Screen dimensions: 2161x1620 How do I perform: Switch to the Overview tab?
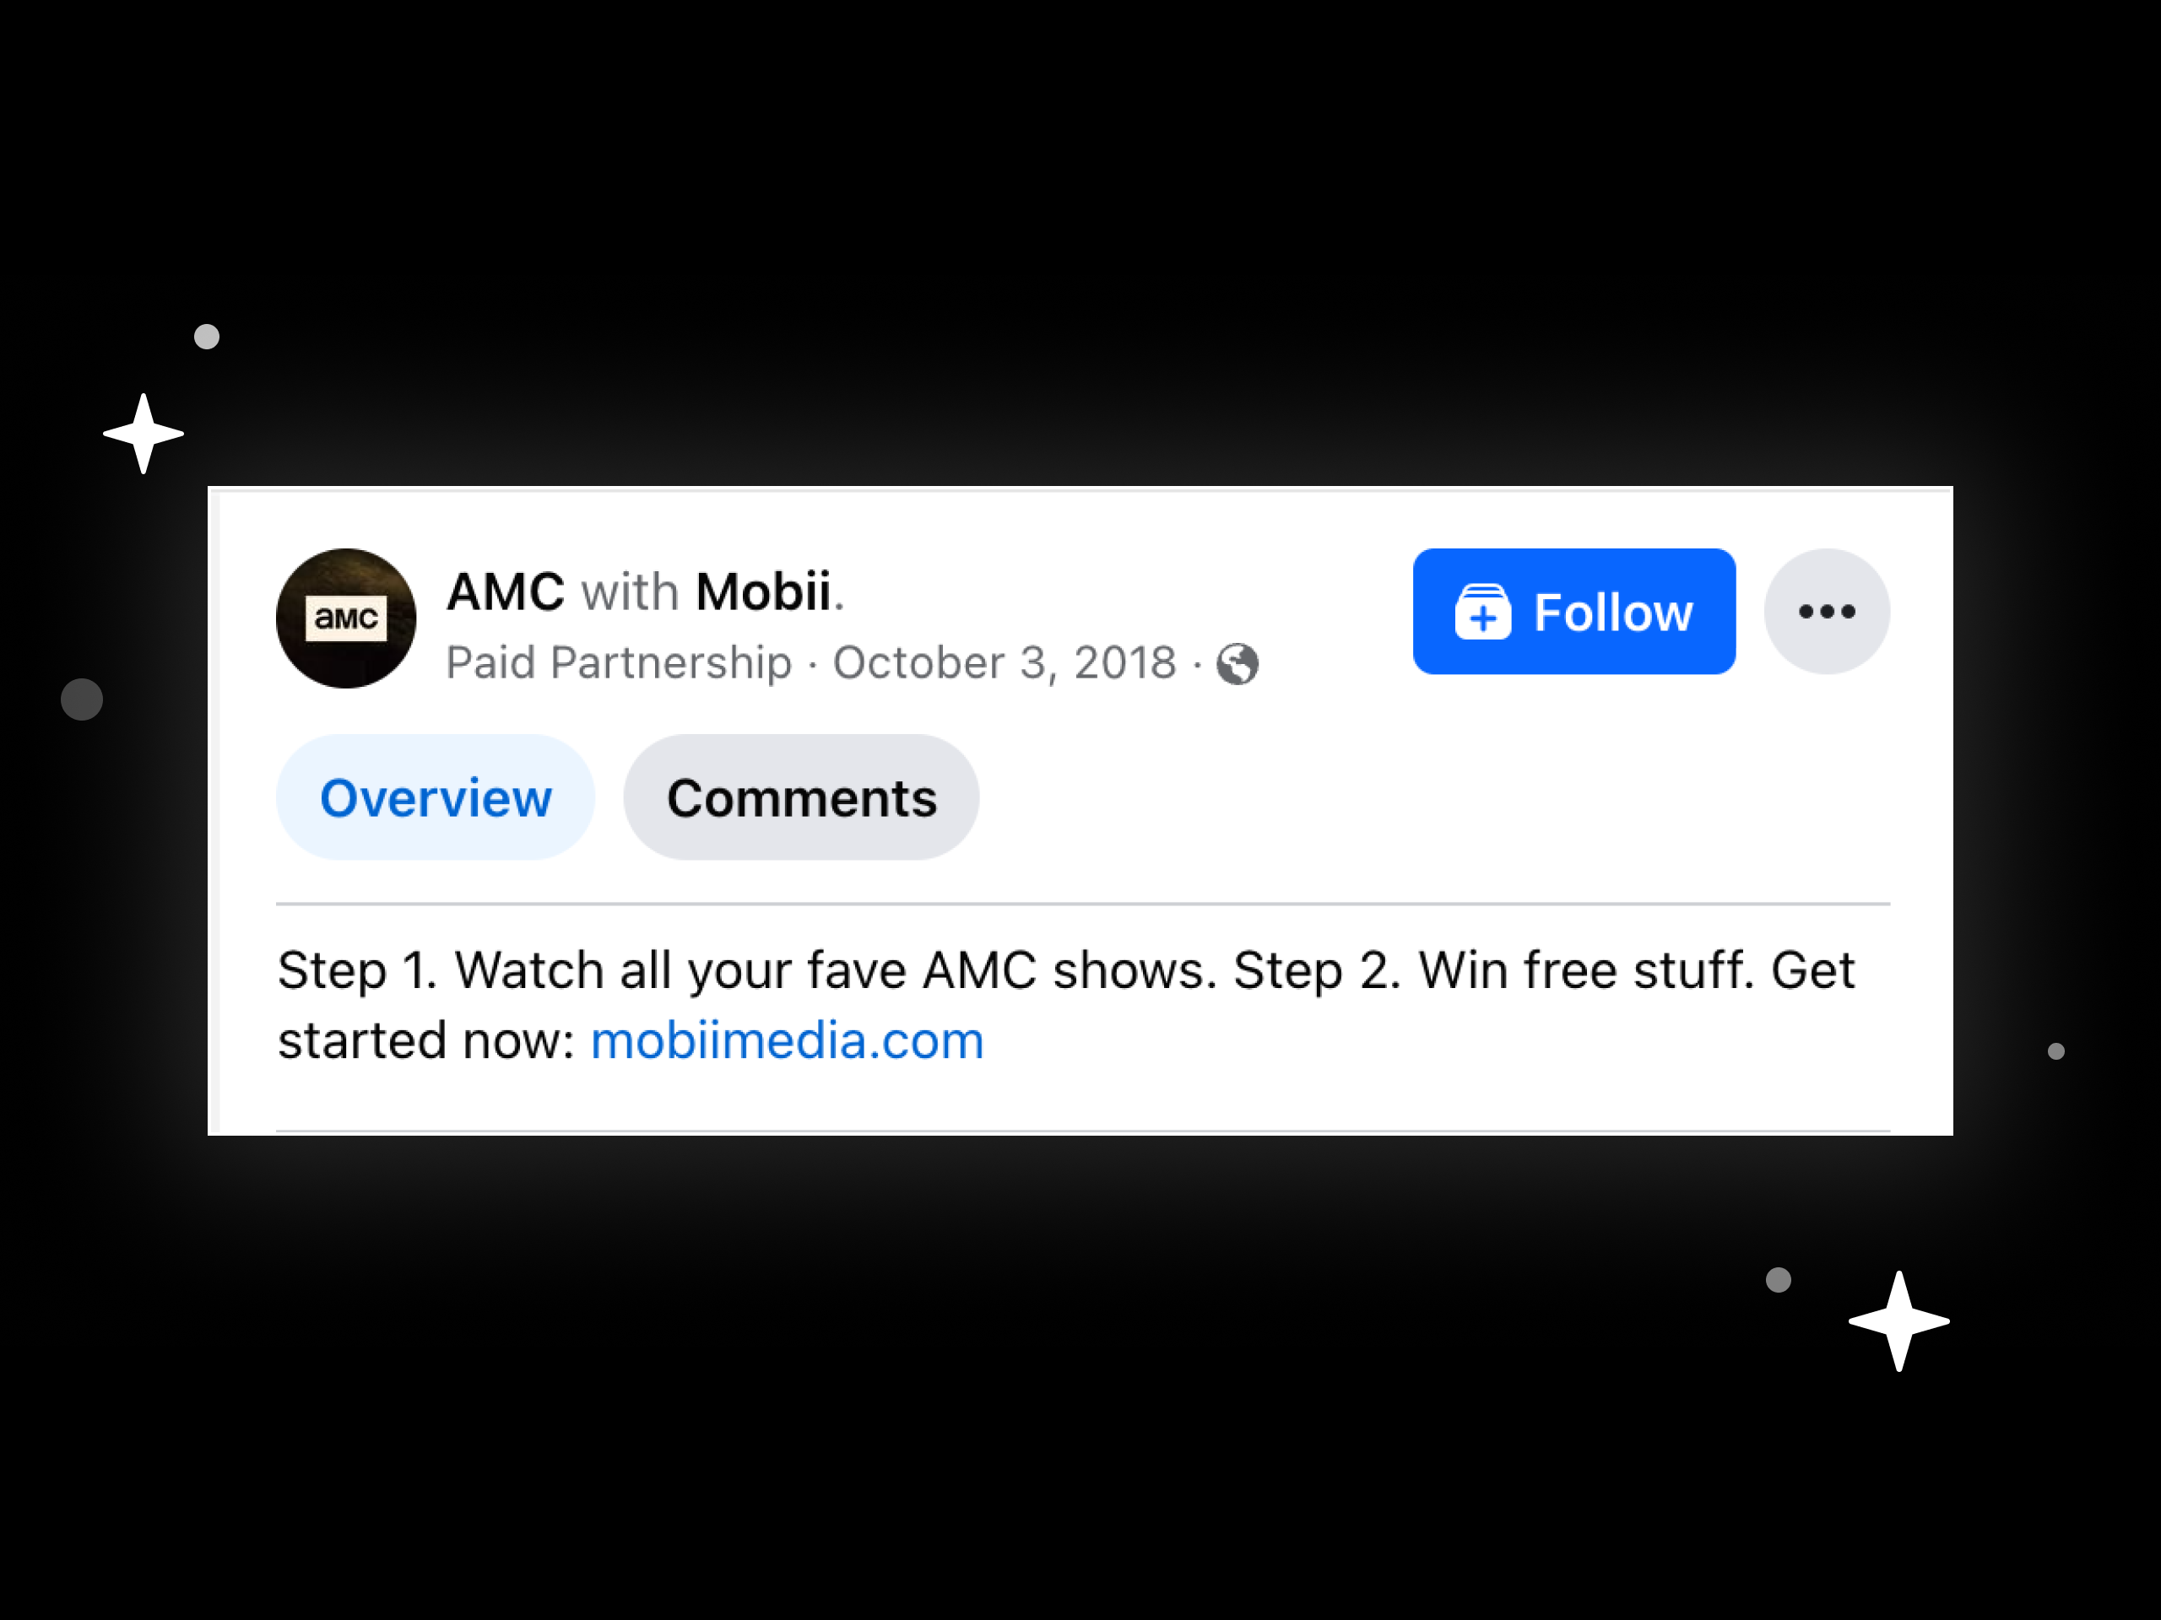pos(436,798)
